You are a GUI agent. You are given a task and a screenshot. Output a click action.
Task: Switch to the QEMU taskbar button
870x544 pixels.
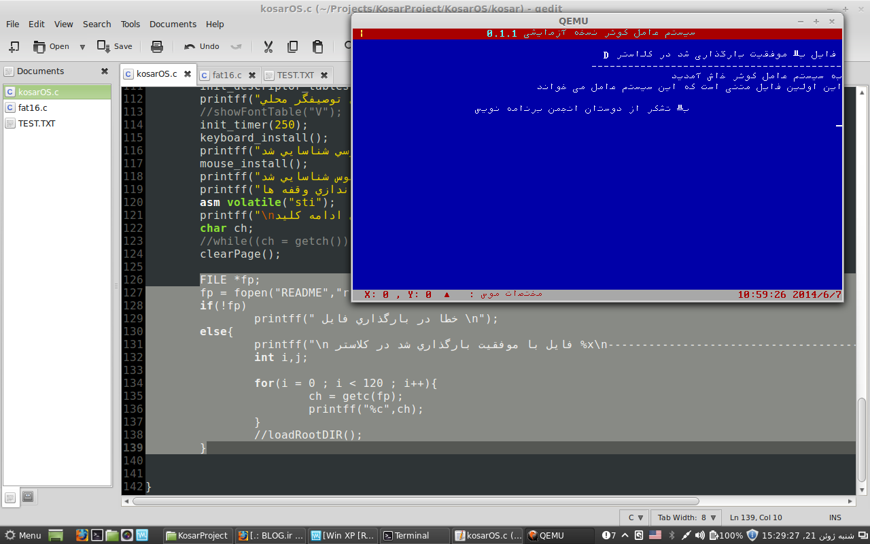click(559, 535)
